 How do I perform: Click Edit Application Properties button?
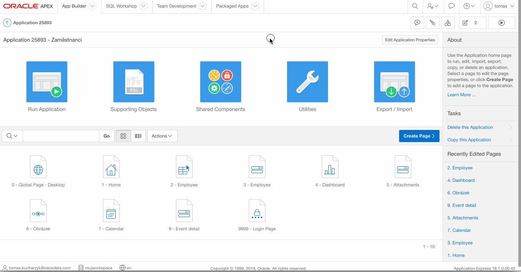410,40
